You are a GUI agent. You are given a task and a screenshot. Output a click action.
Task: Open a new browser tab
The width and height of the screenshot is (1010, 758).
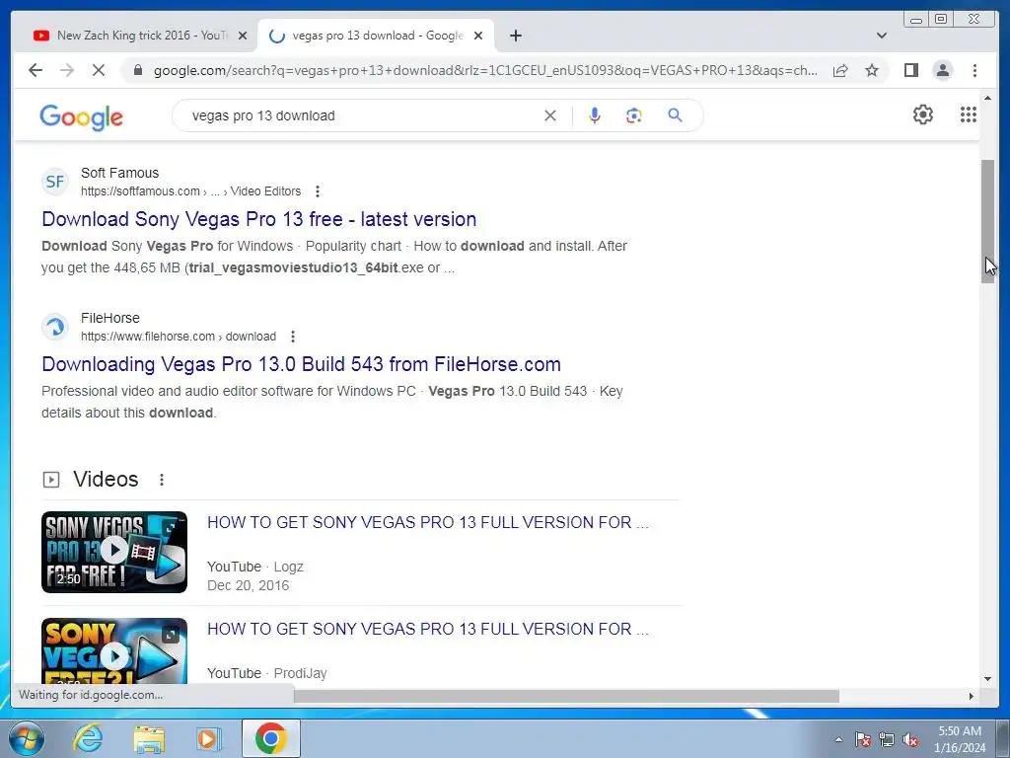(515, 36)
